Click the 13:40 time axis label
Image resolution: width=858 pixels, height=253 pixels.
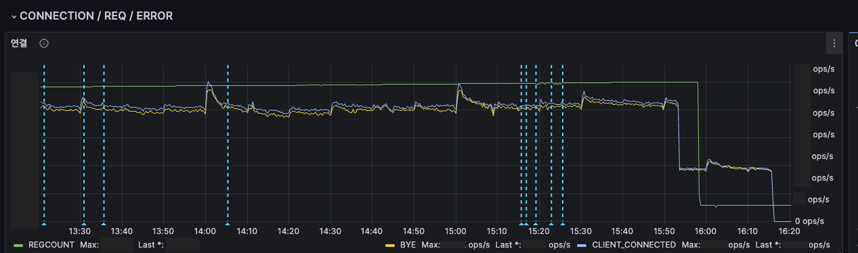[121, 231]
